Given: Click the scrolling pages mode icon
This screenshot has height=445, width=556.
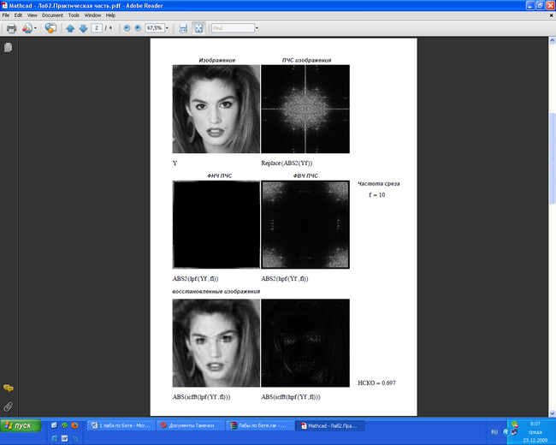Looking at the screenshot, I should coord(182,28).
